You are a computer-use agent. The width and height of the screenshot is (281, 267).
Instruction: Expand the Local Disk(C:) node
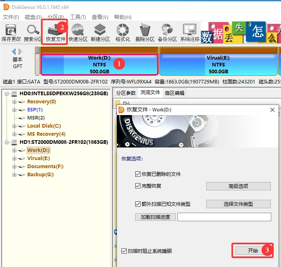click(14, 126)
